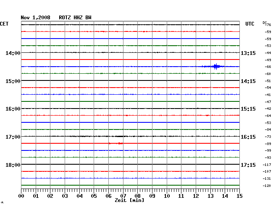273x207 pixels.
Task: Select the CET time label "18:00"
Action: point(13,165)
